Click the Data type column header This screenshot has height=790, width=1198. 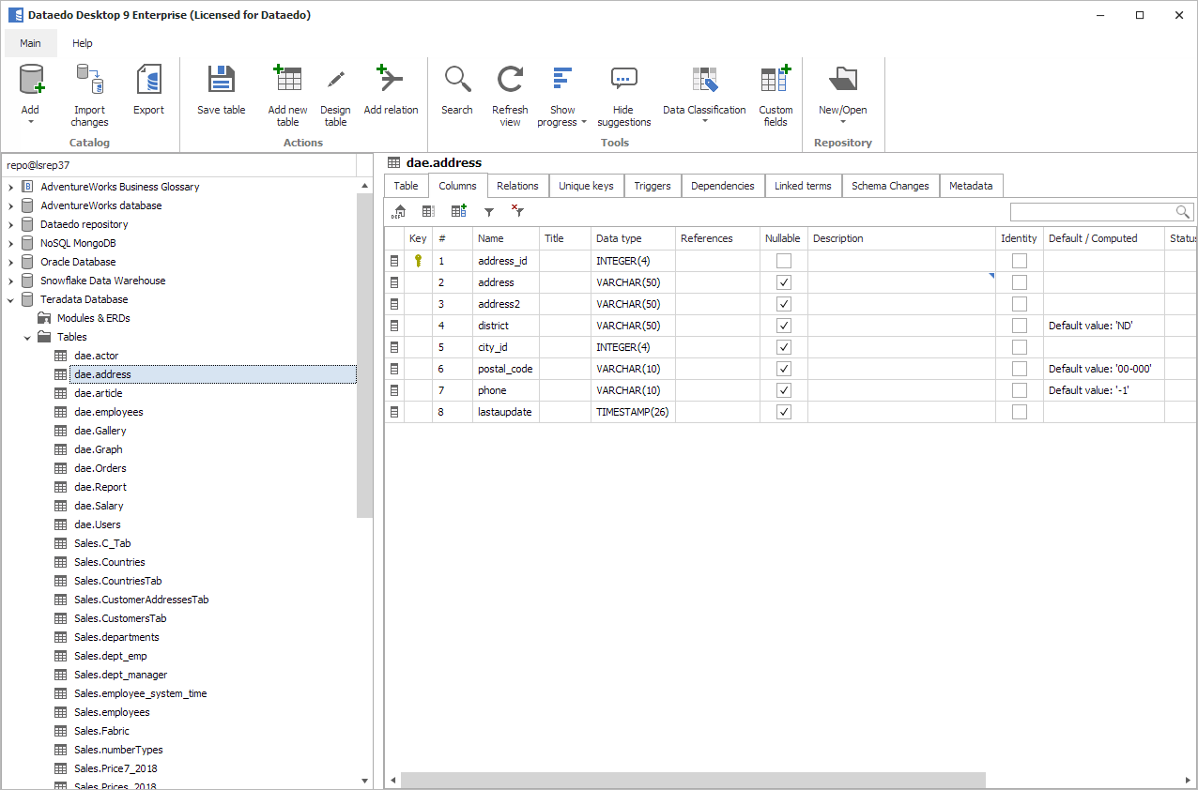click(619, 238)
